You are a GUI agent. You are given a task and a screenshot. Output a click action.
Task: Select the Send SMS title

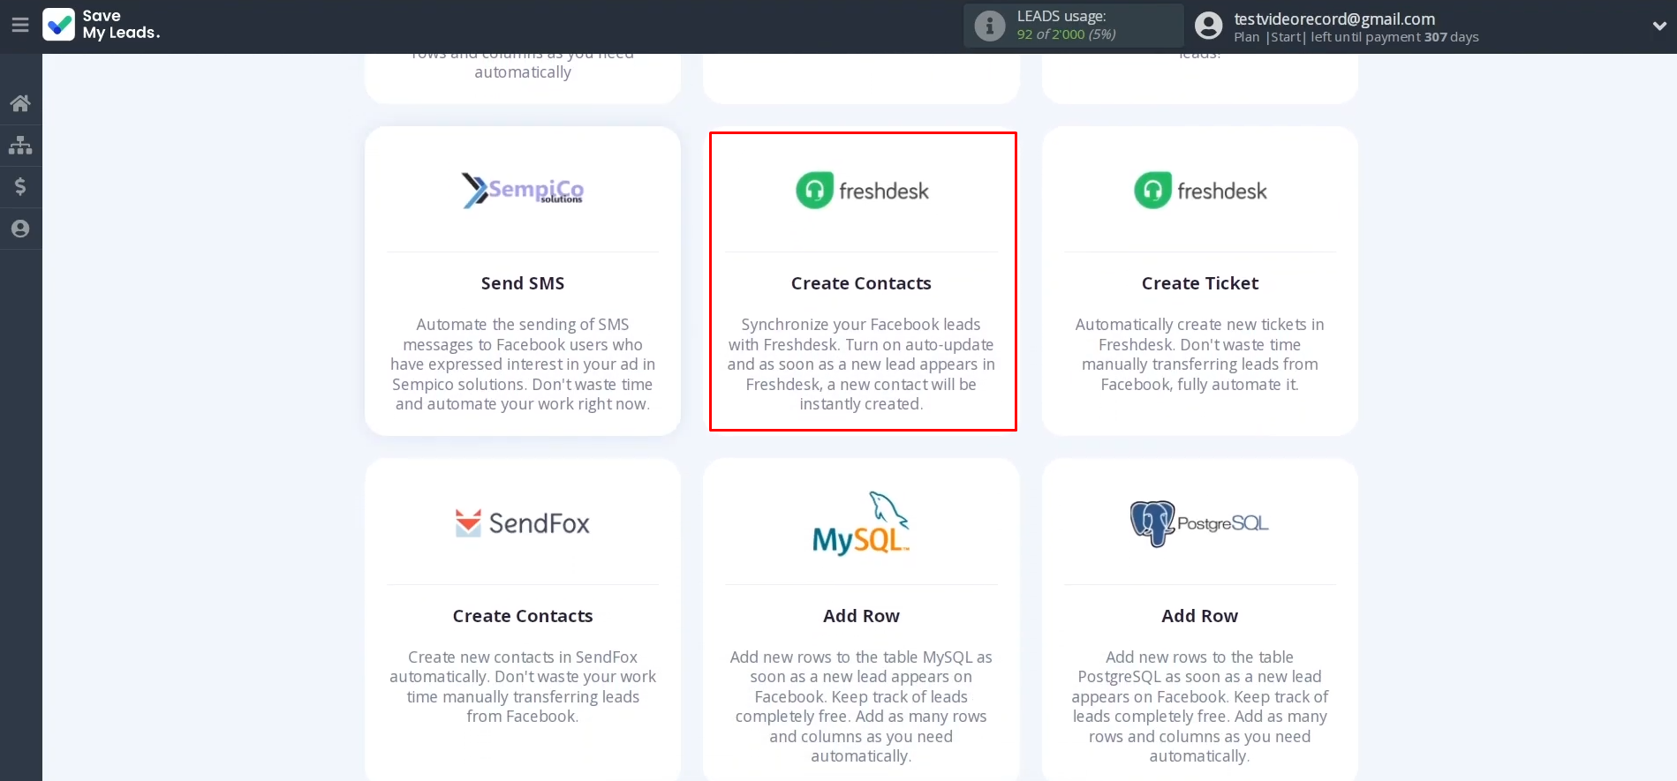click(523, 283)
